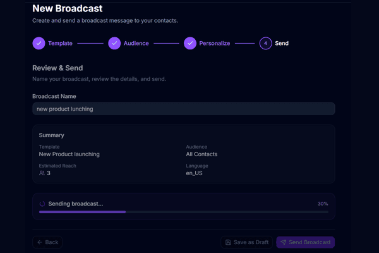Click the 'Estimated Reach' label
The width and height of the screenshot is (379, 253).
click(x=57, y=166)
